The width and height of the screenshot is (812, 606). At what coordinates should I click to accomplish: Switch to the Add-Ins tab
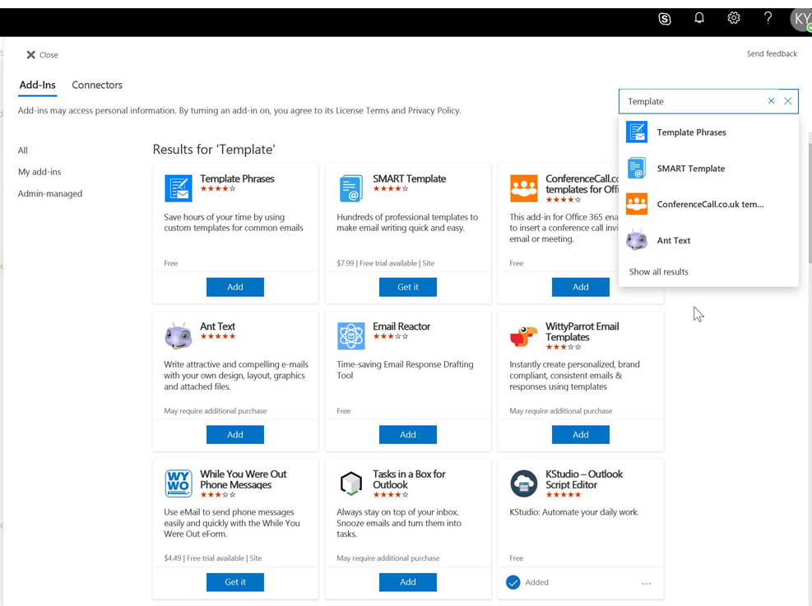pos(37,85)
